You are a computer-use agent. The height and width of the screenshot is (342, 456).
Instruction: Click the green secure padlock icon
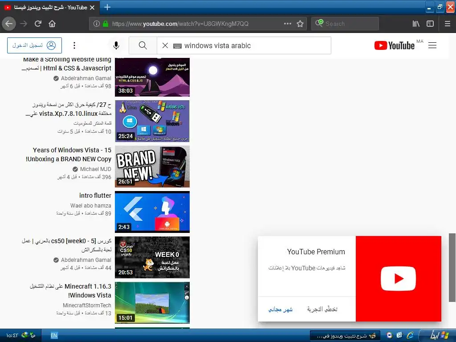[x=106, y=24]
